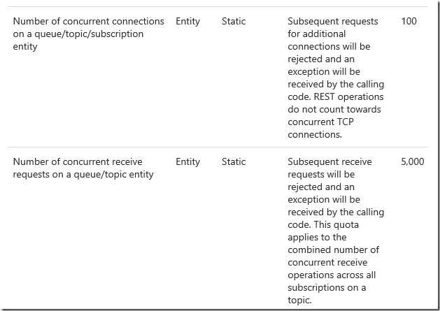
Task: Click 'combined number of concurrent receive' text
Action: 334,256
